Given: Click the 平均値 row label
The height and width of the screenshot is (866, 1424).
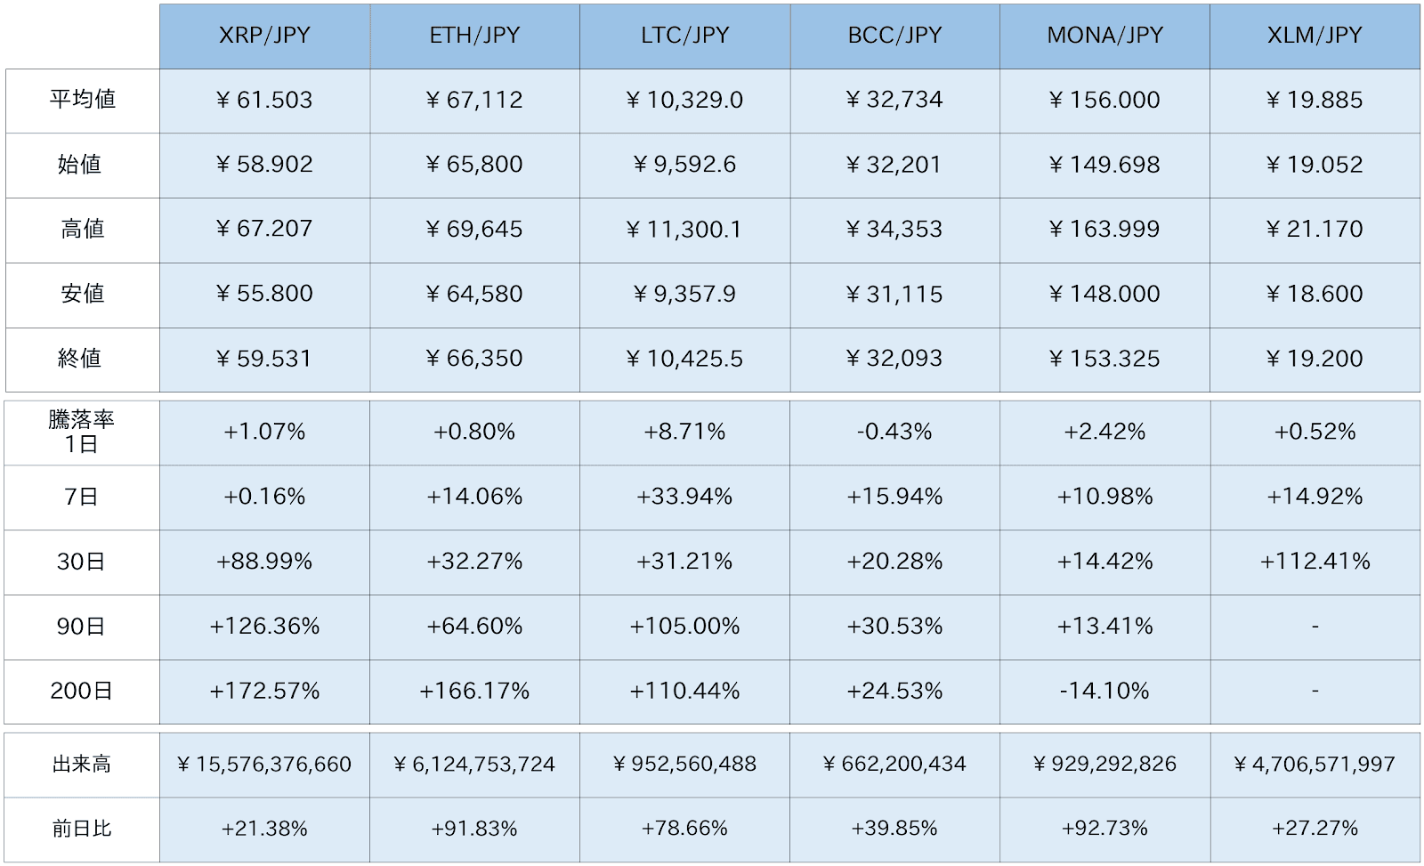Looking at the screenshot, I should 82,100.
